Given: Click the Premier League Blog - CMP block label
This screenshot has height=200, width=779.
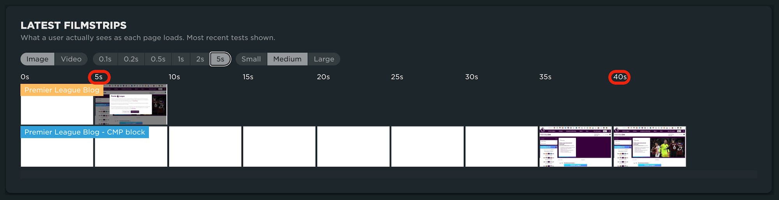Looking at the screenshot, I should pyautogui.click(x=85, y=132).
